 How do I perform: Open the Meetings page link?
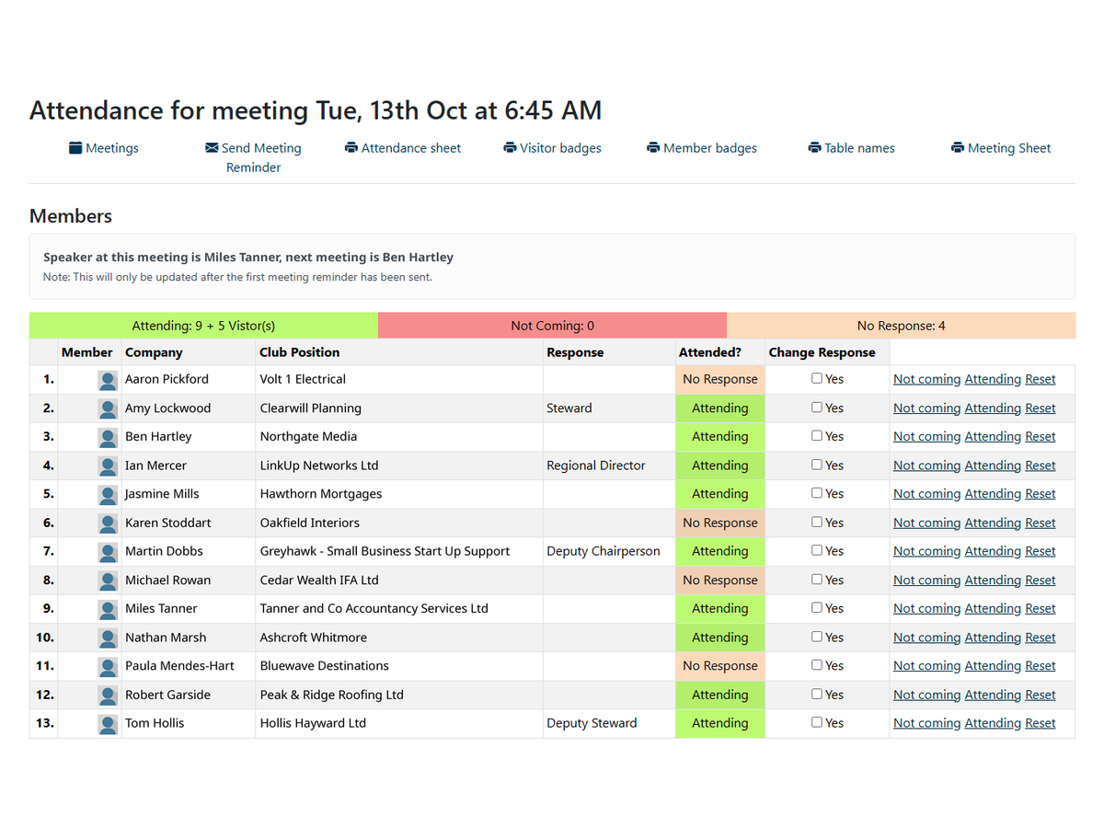pyautogui.click(x=104, y=148)
